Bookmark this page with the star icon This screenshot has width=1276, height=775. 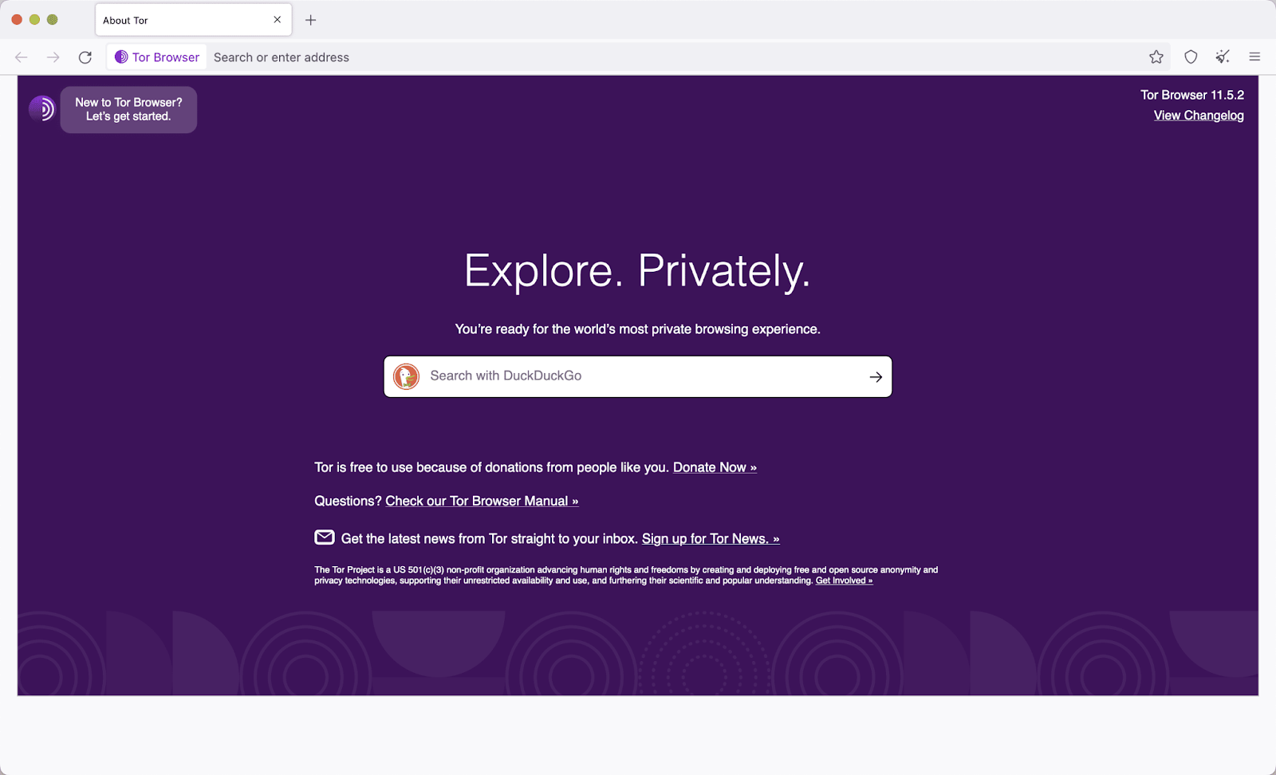click(x=1156, y=57)
